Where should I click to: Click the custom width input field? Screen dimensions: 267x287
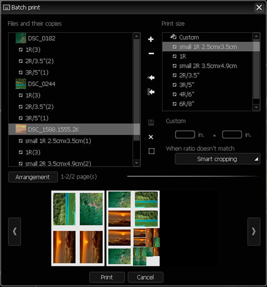point(185,134)
